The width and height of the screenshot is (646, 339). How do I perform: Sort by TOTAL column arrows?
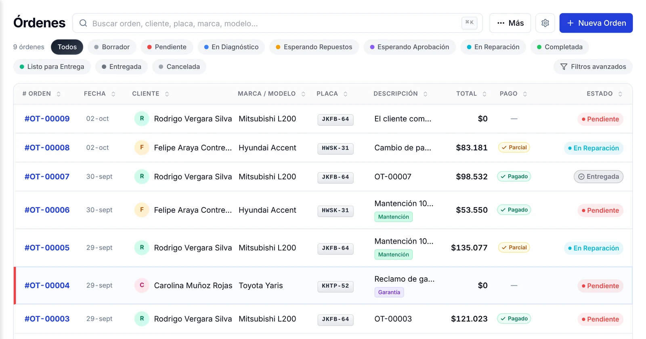tap(484, 94)
